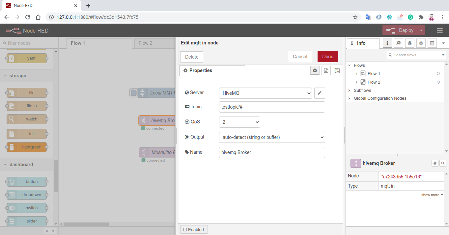Image resolution: width=449 pixels, height=235 pixels.
Task: Bookmark this page with star icon
Action: 355,17
